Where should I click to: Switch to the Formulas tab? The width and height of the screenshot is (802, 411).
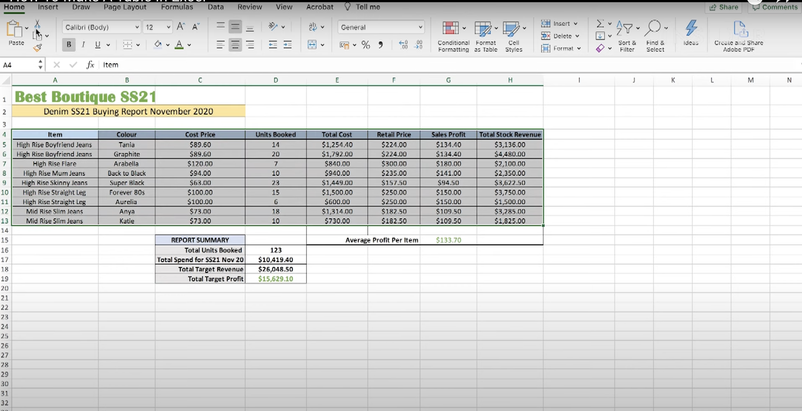tap(177, 7)
